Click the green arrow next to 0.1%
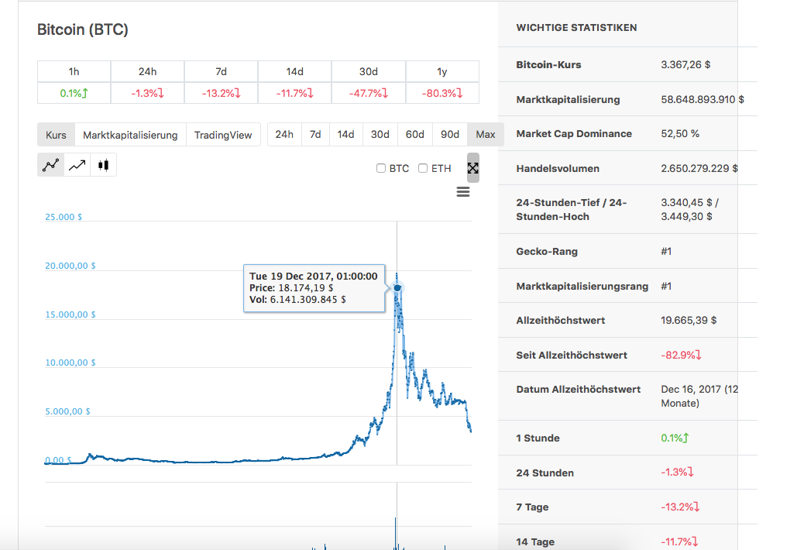 pyautogui.click(x=85, y=91)
